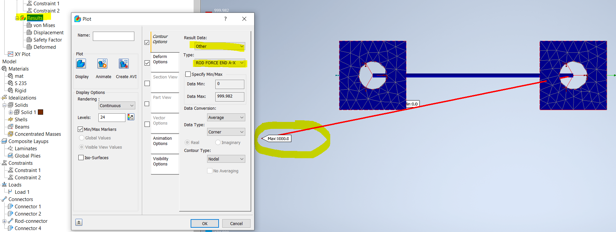The width and height of the screenshot is (616, 232).
Task: Click the Max:1000.0 marker label
Action: pyautogui.click(x=278, y=138)
